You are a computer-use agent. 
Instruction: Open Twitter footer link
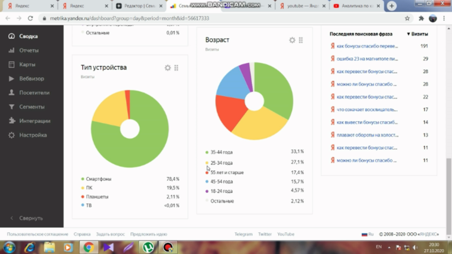click(265, 234)
